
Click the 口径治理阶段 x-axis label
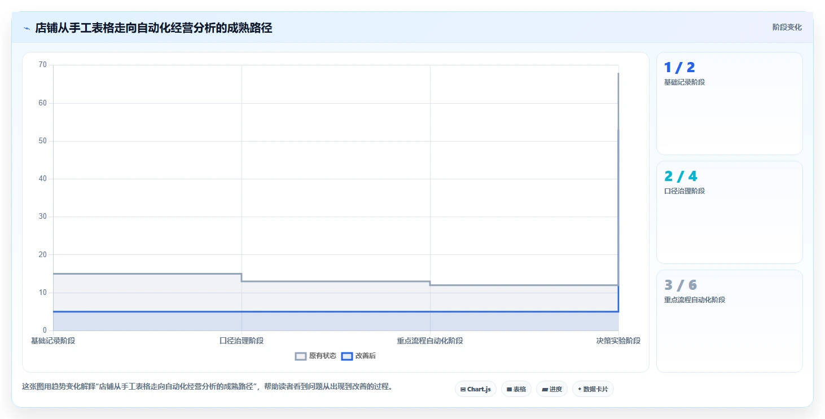(242, 341)
